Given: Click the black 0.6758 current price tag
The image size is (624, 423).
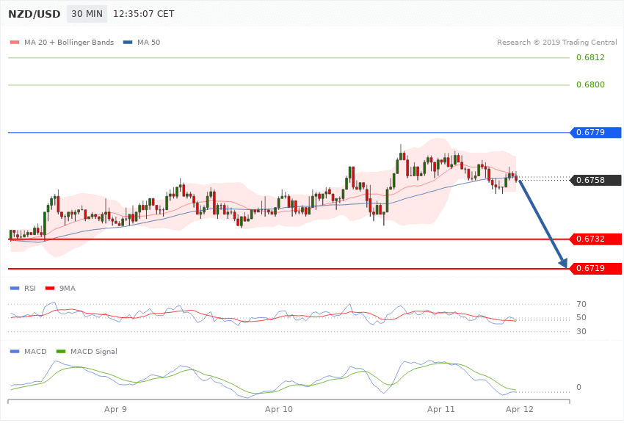Looking at the screenshot, I should [x=595, y=180].
